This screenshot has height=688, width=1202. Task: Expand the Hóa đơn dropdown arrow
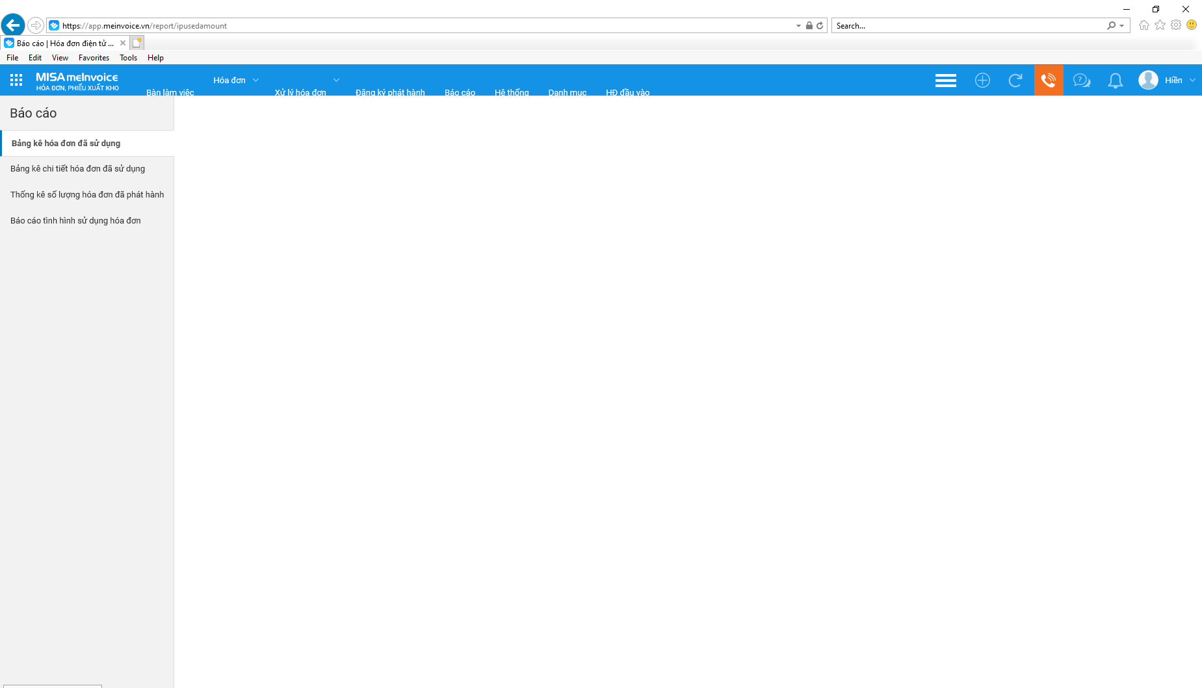255,80
